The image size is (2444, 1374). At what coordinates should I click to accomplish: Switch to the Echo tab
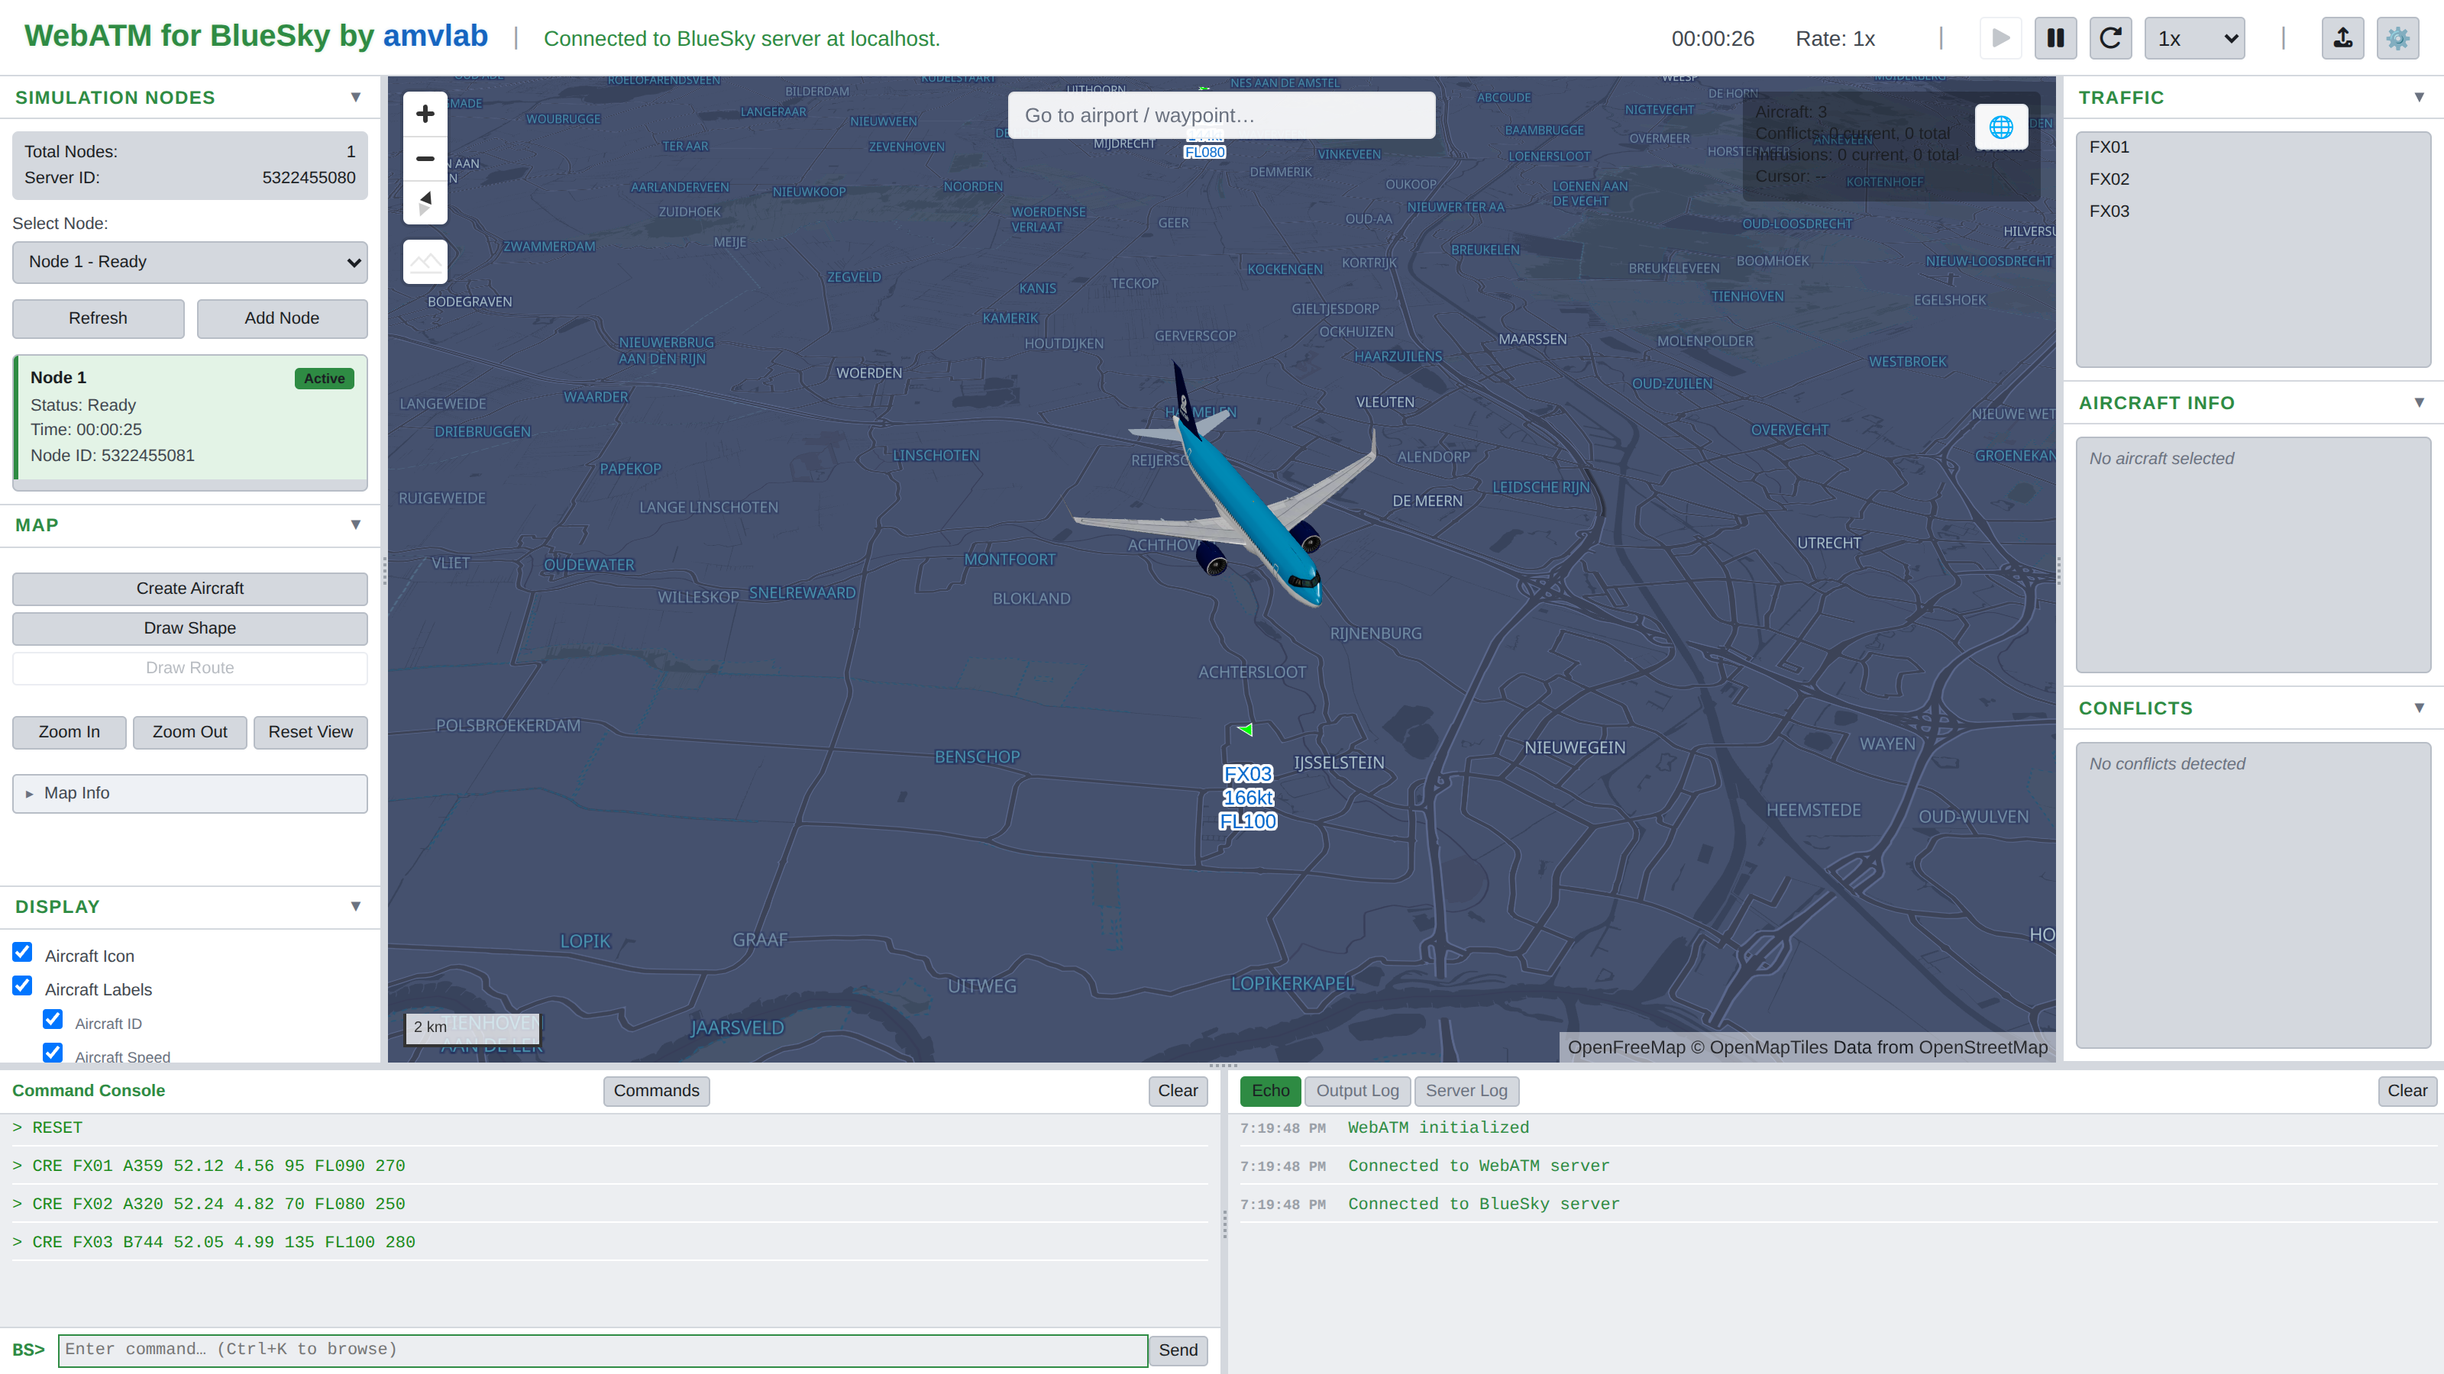pos(1270,1091)
